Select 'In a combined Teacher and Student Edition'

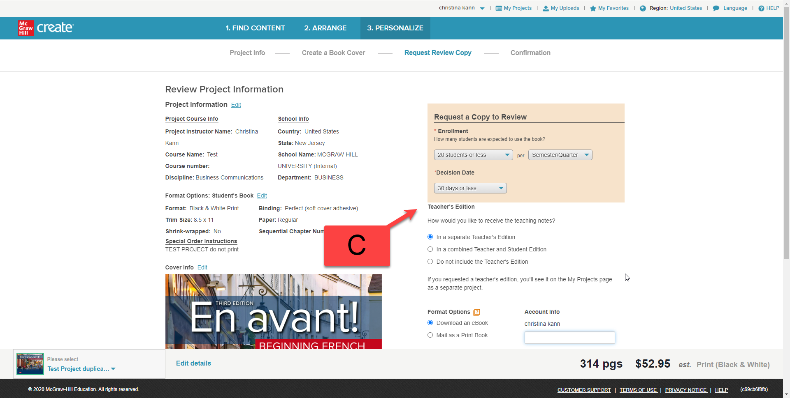(x=430, y=249)
